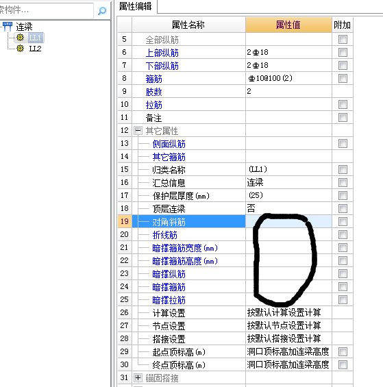Screen dimensions: 383x387
Task: Click row number 19 header
Action: (x=125, y=221)
